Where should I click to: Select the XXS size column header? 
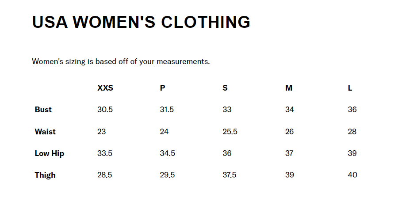pos(105,88)
